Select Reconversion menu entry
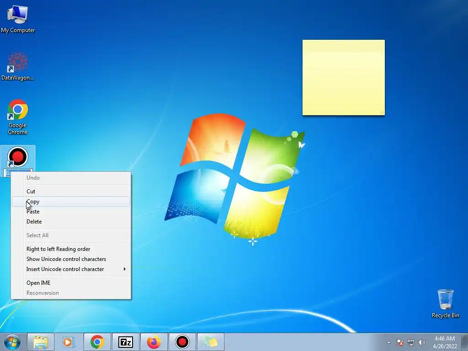The image size is (468, 351). (71, 293)
